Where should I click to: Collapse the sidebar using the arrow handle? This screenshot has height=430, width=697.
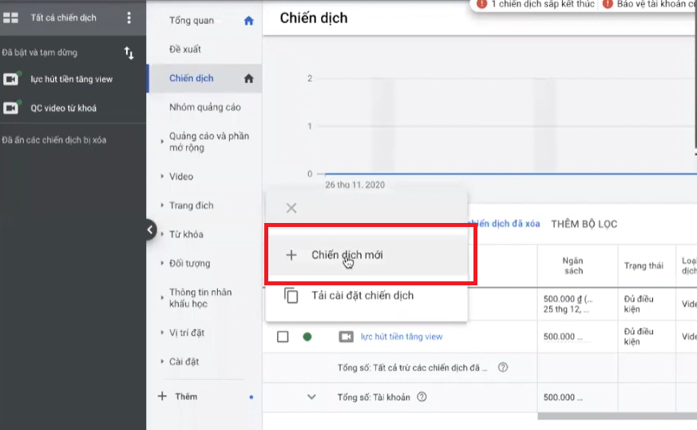coord(150,230)
